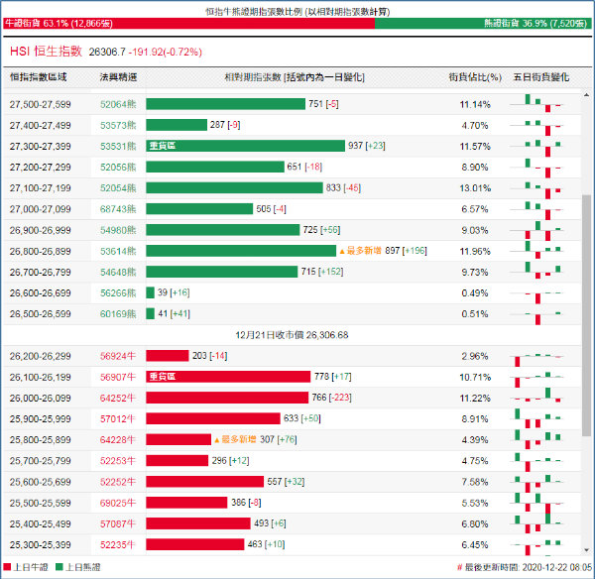Screen dimensions: 595x579
Task: Click the scrollbar up arrow
Action: coord(586,95)
